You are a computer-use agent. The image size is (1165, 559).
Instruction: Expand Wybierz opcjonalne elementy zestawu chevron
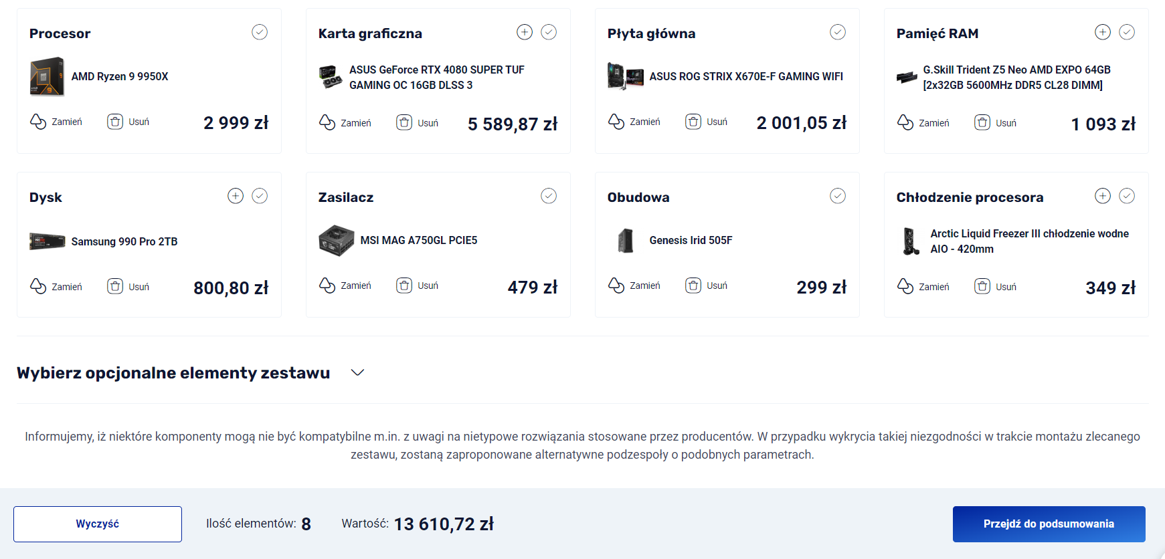point(358,372)
